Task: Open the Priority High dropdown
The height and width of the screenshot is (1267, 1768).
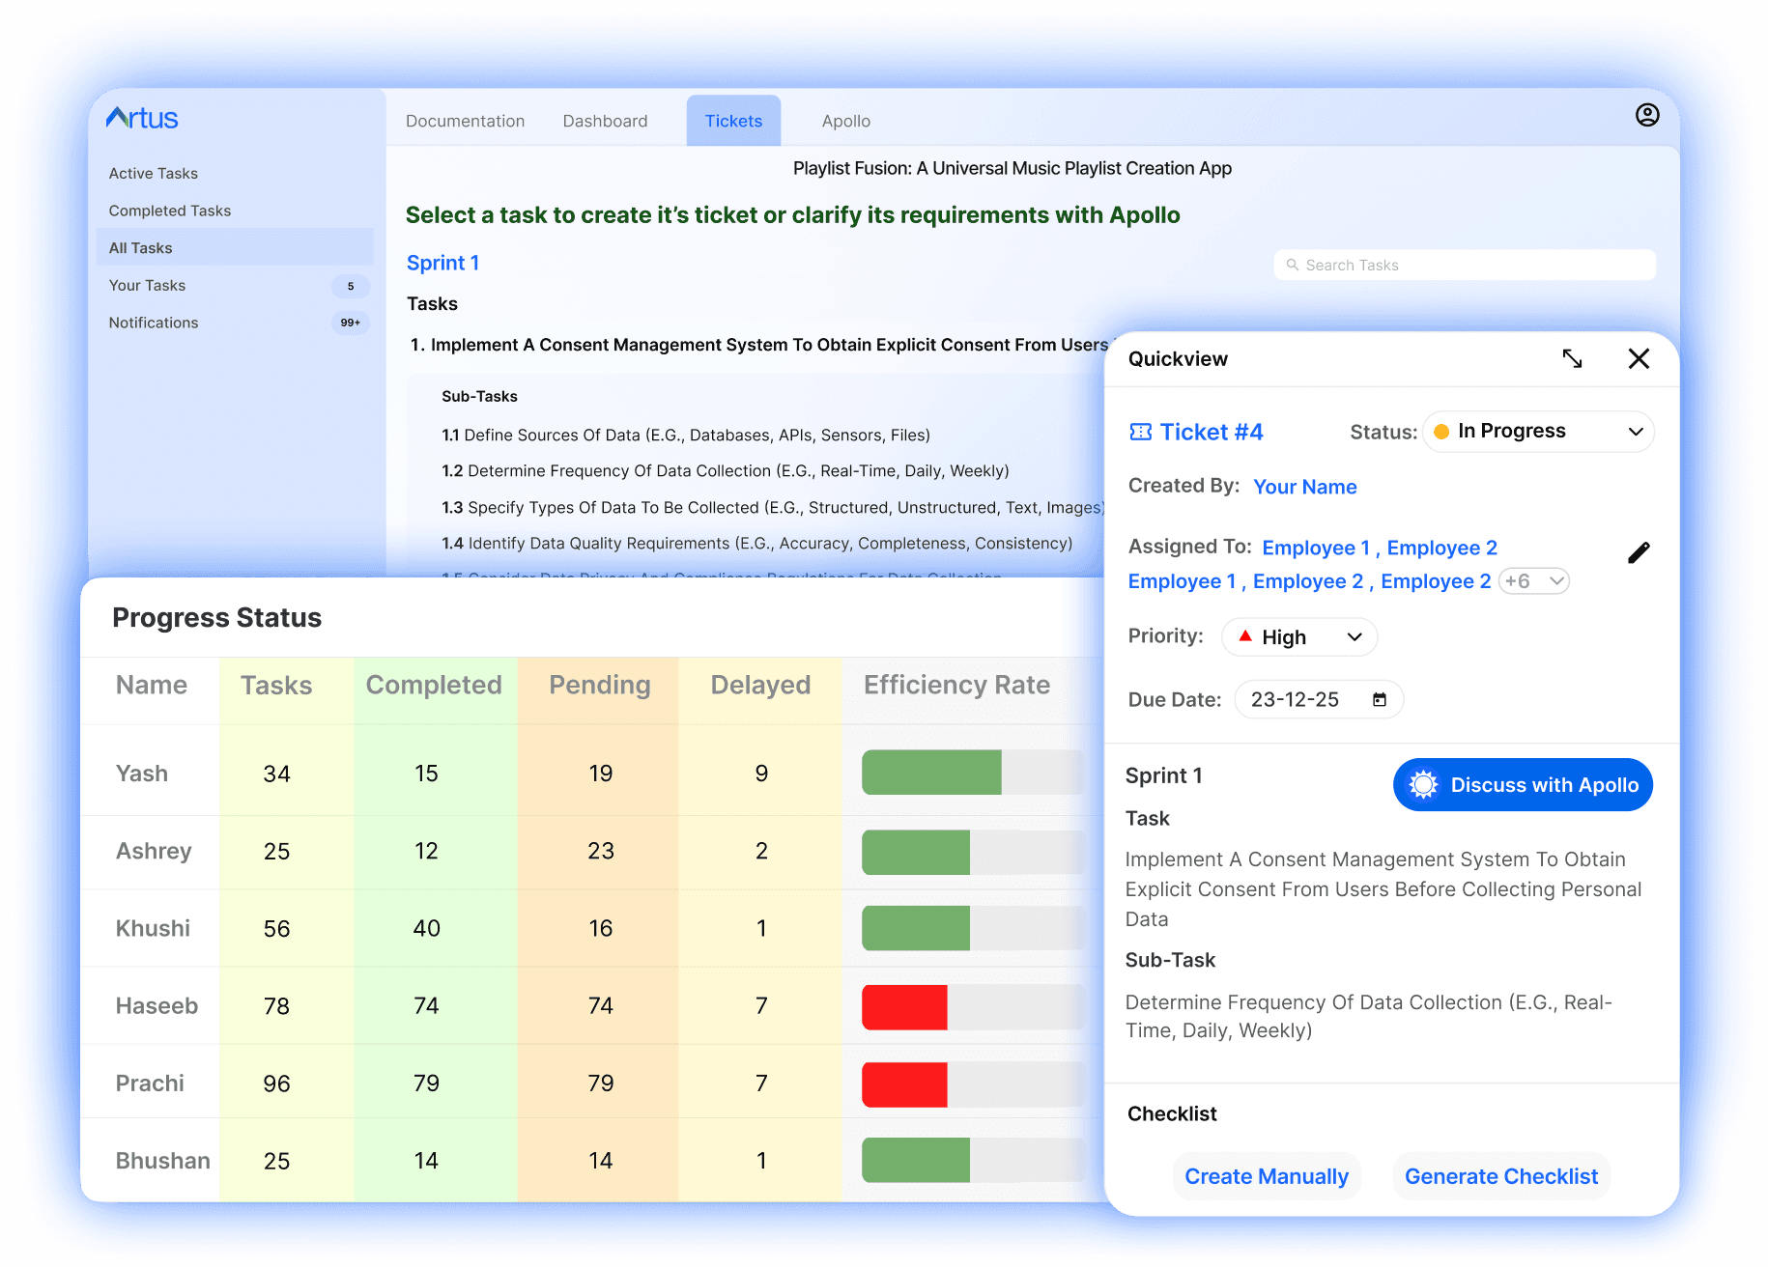Action: tap(1299, 637)
